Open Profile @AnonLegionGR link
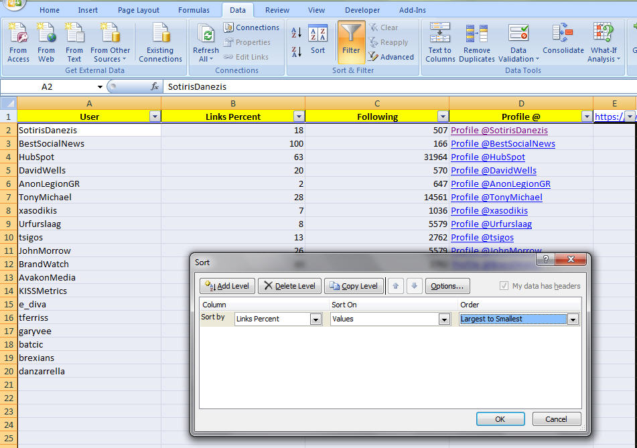637x448 pixels. (500, 184)
